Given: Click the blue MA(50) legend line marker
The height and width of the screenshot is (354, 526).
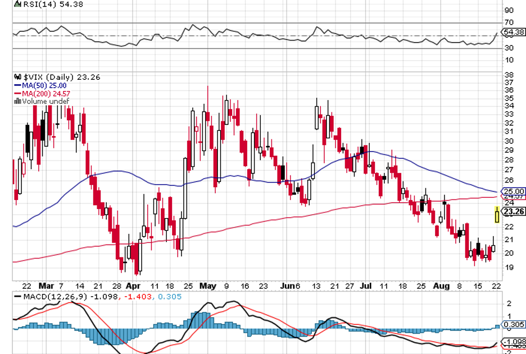Looking at the screenshot, I should click(x=17, y=85).
